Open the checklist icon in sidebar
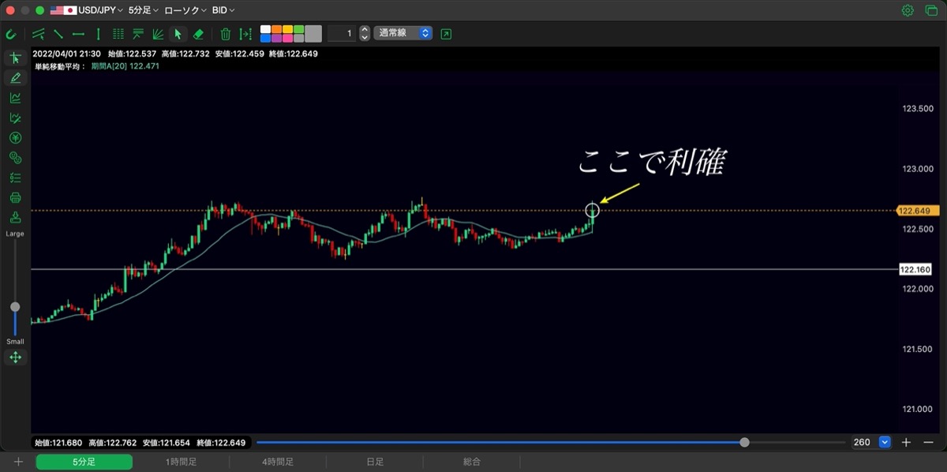 15,178
